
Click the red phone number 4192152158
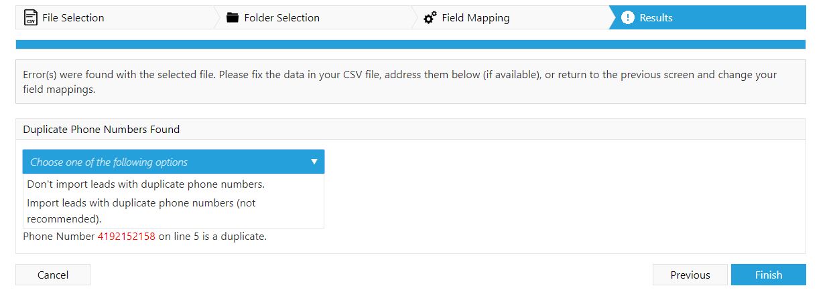point(126,236)
